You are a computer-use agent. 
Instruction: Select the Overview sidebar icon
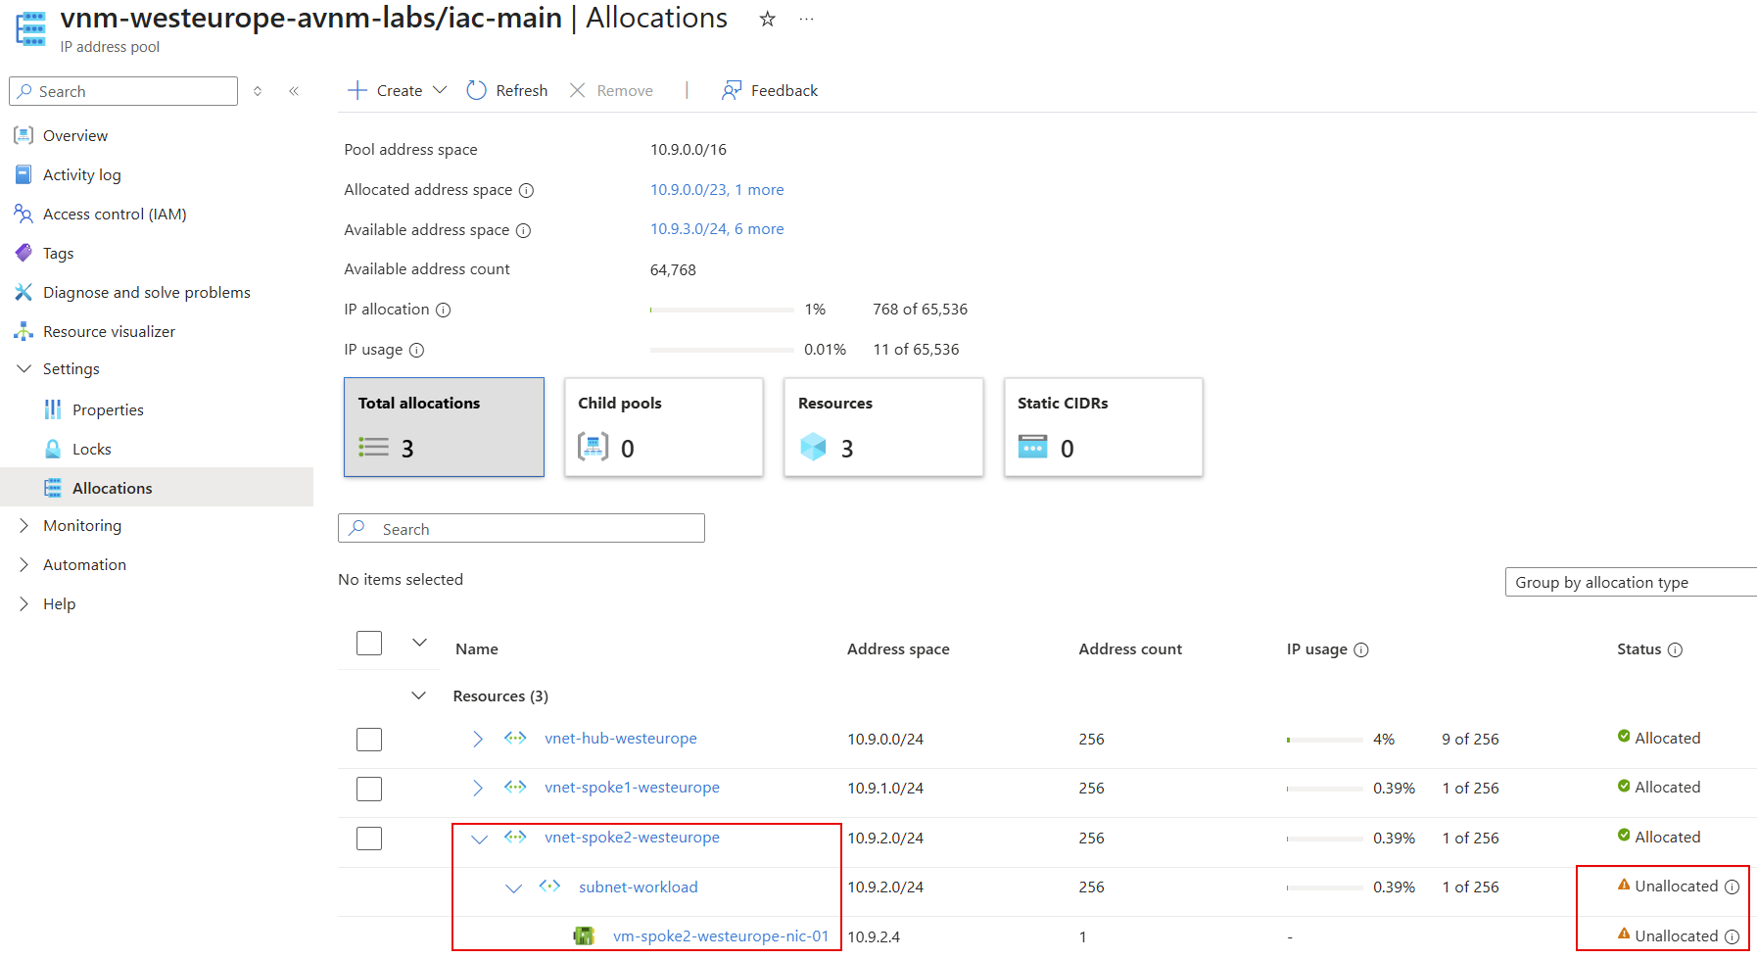point(24,135)
